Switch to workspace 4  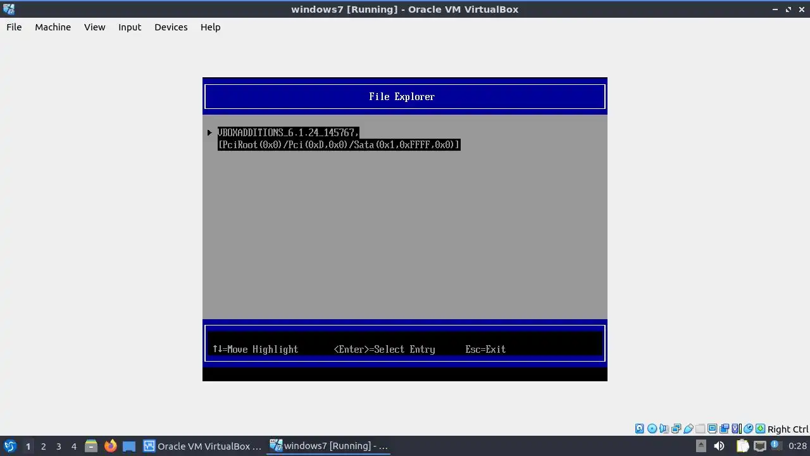click(x=73, y=446)
